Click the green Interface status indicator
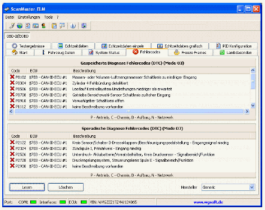 point(62,202)
